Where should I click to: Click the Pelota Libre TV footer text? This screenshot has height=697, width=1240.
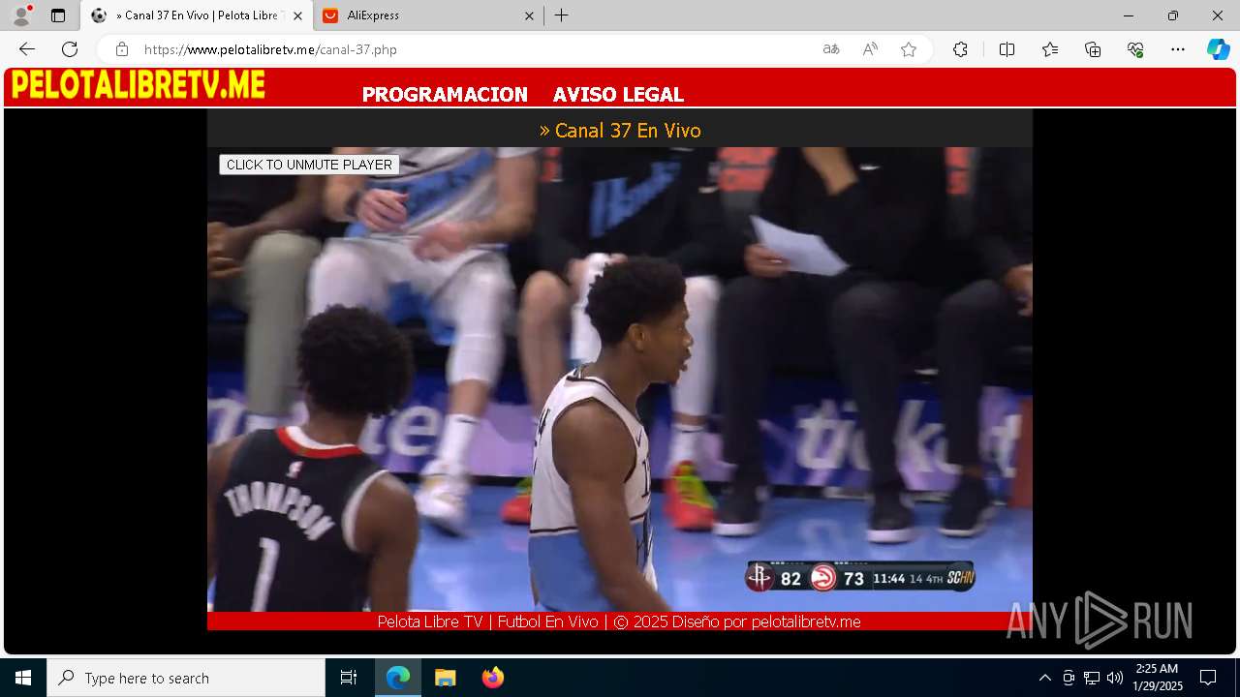pyautogui.click(x=619, y=621)
